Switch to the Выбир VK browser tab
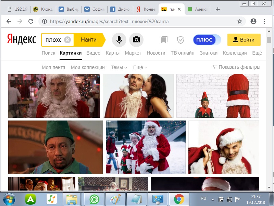Image resolution: width=274 pixels, height=206 pixels. point(69,9)
